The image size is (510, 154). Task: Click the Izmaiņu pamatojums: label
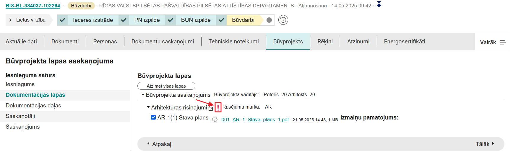369,118
